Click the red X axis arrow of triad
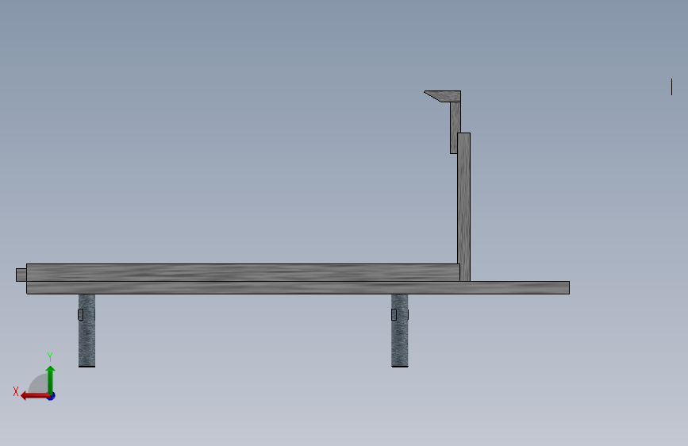This screenshot has width=688, height=446. tap(35, 396)
